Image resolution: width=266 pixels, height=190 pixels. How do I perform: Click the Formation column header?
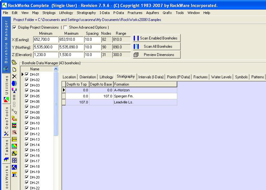(x=145, y=84)
